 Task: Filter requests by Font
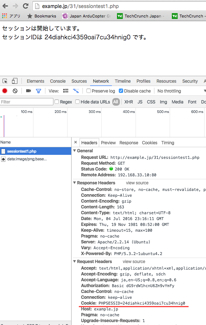(x=192, y=102)
